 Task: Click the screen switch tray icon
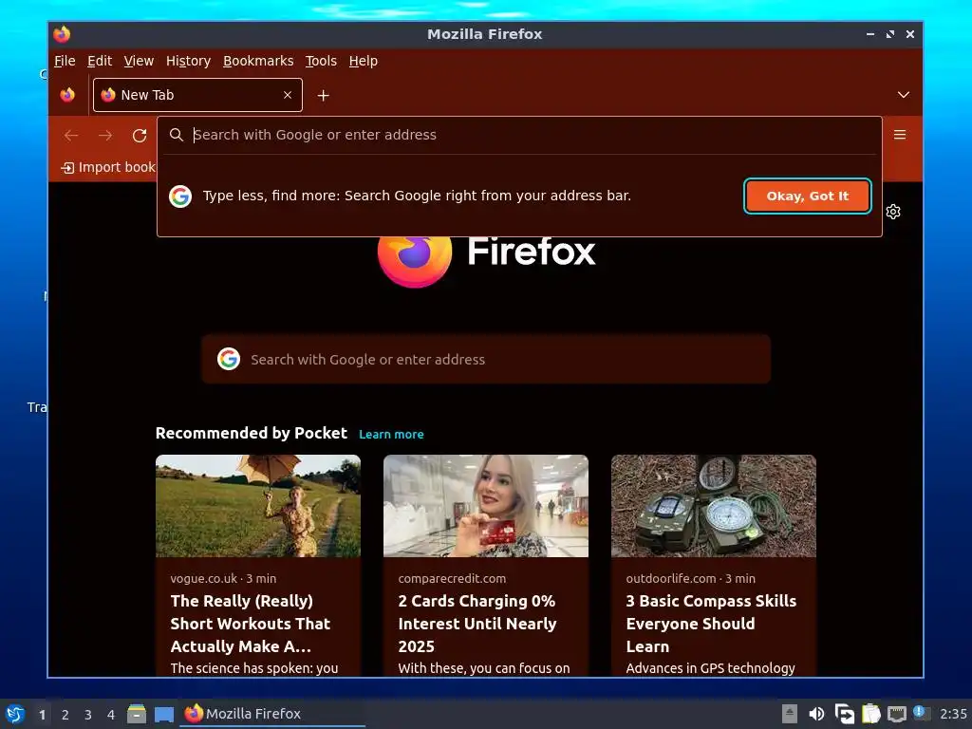pos(844,714)
